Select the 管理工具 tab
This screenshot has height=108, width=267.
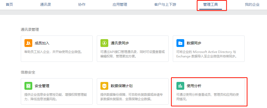click(x=211, y=5)
